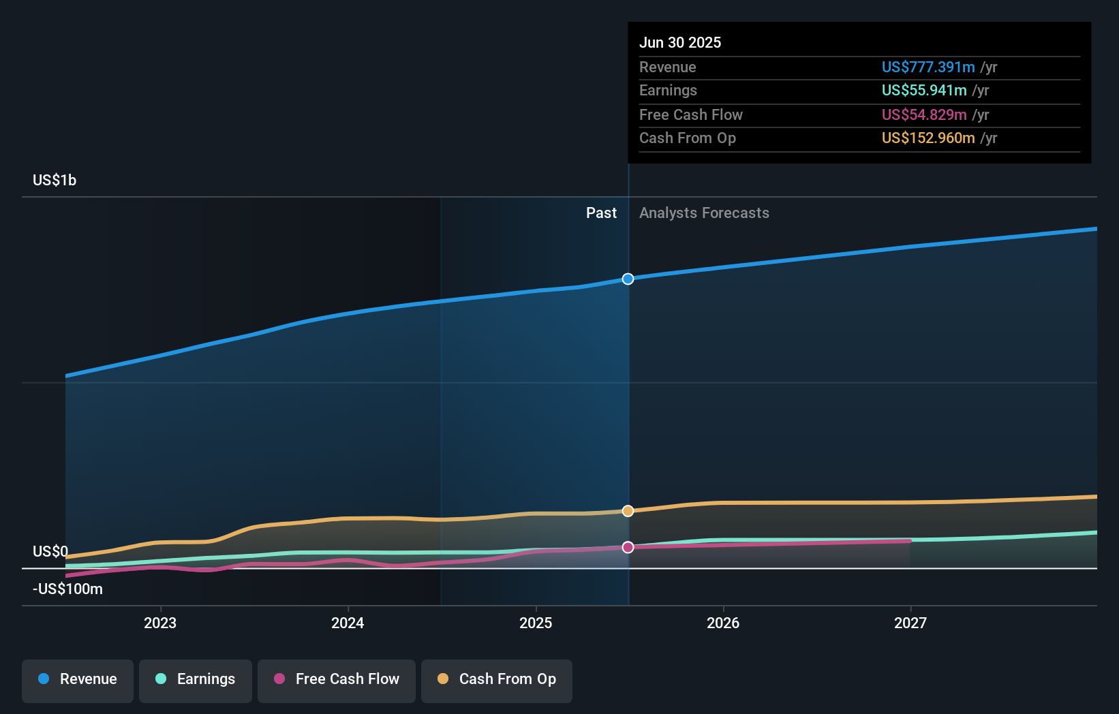Click the Earnings row label in tooltip

[668, 90]
